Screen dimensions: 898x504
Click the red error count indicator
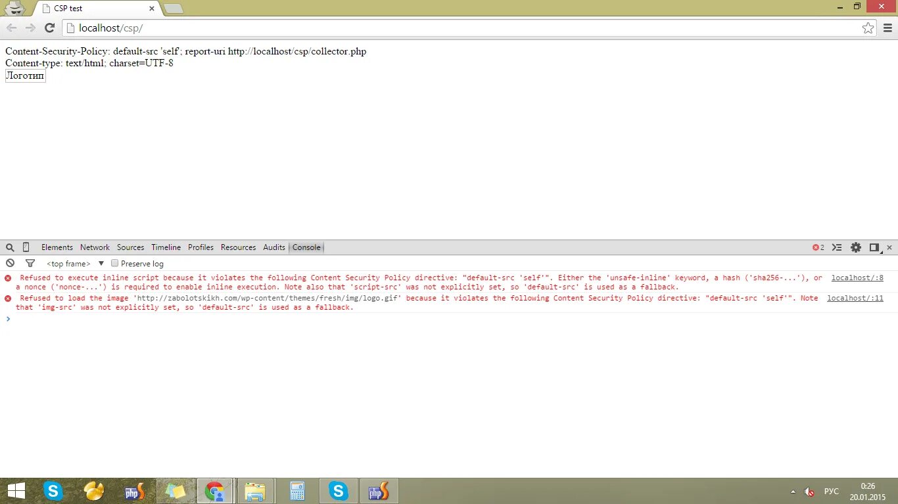pyautogui.click(x=818, y=247)
